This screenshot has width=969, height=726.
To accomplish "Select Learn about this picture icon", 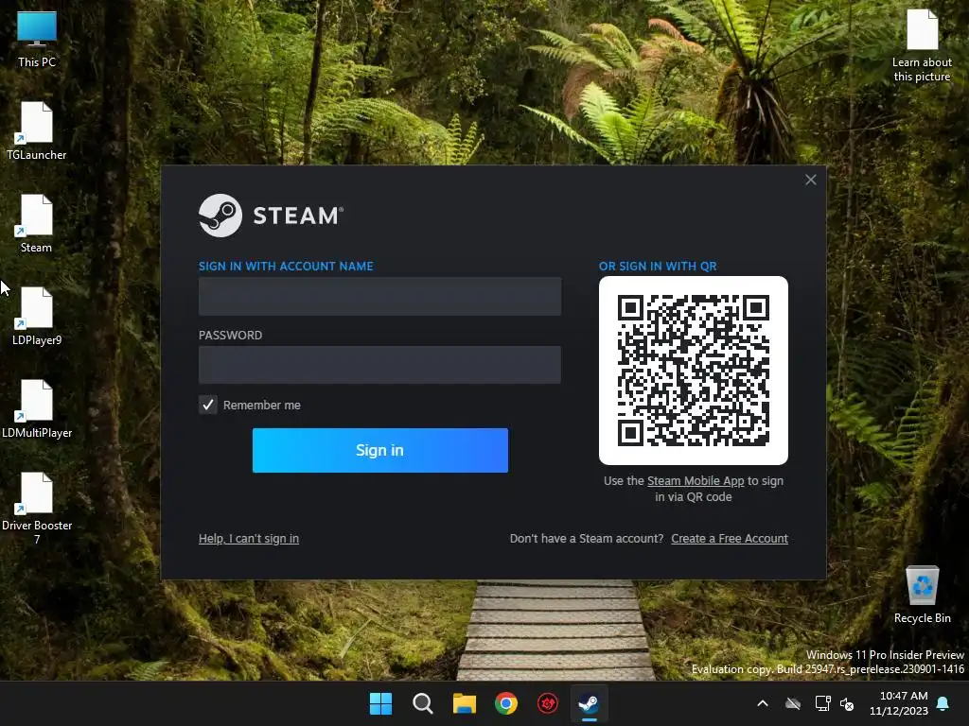I will tap(922, 46).
